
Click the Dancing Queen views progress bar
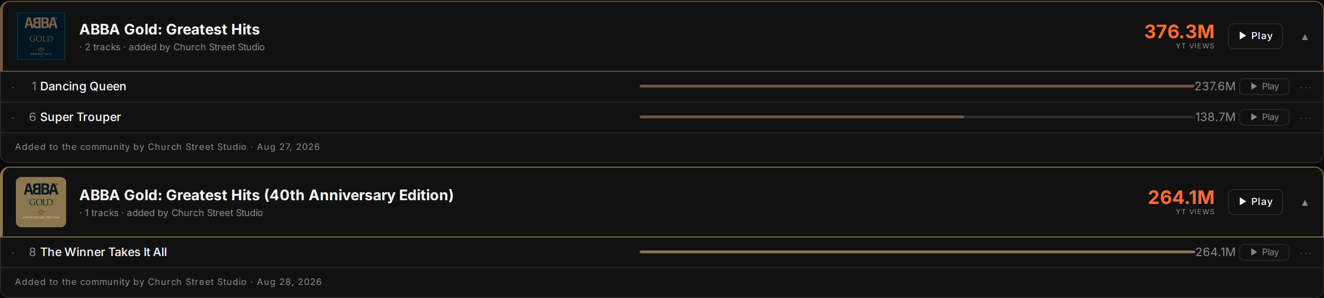(x=917, y=86)
